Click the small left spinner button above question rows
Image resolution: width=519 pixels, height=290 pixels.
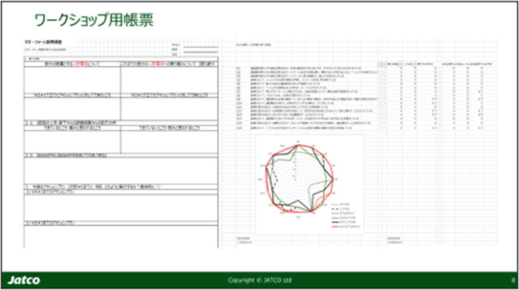pyautogui.click(x=379, y=64)
